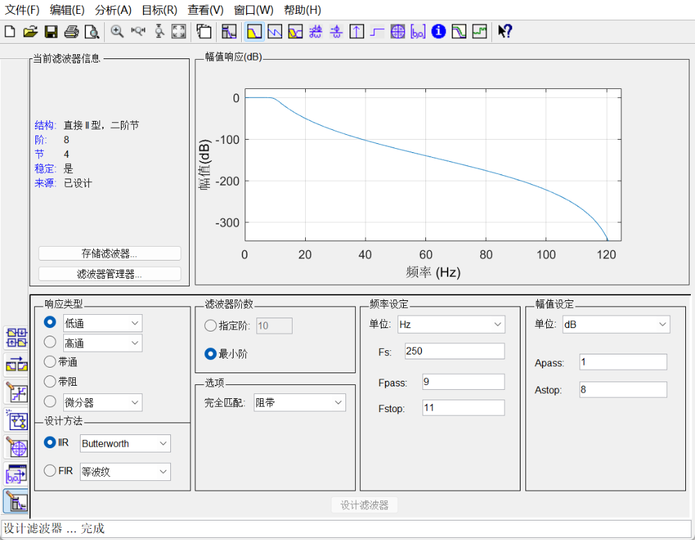The image size is (695, 540).
Task: Open the pole-zero plot icon
Action: 398,31
